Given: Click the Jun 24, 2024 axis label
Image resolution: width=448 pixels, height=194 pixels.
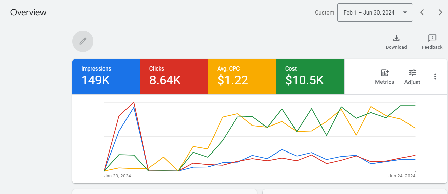Looking at the screenshot, I should 402,176.
